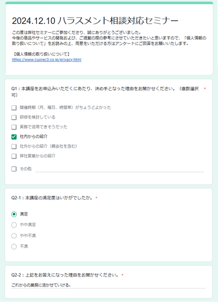Screen dimensions: 218x302
Task: Click the form title ハラスメント相談対応セミナー
Action: [x=95, y=21]
